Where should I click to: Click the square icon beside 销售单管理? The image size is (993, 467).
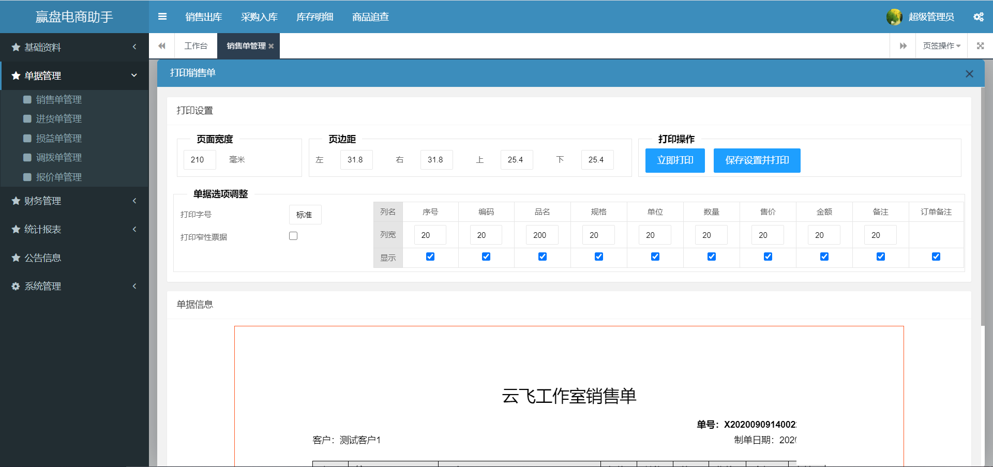click(27, 99)
